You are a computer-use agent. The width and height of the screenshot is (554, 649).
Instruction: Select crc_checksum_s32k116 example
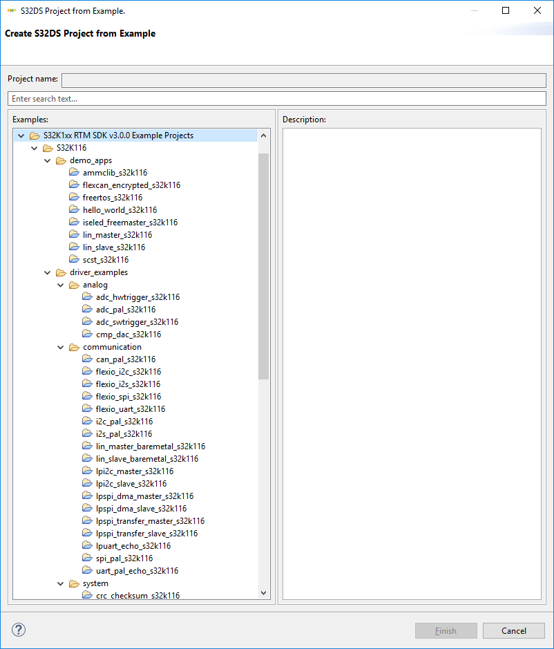click(x=138, y=595)
